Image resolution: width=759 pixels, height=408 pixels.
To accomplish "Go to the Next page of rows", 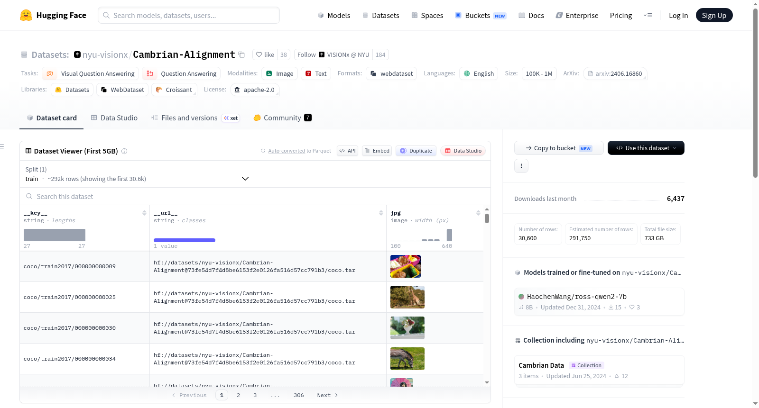I will pyautogui.click(x=327, y=395).
